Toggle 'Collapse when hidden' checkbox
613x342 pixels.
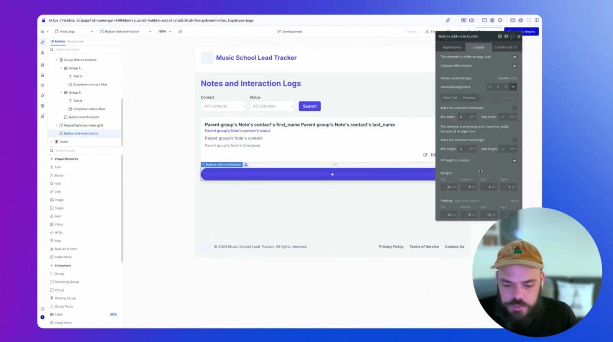(514, 66)
